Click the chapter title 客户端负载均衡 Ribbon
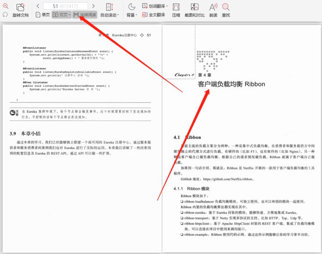Screen dimensions: 322x254 pyautogui.click(x=232, y=84)
